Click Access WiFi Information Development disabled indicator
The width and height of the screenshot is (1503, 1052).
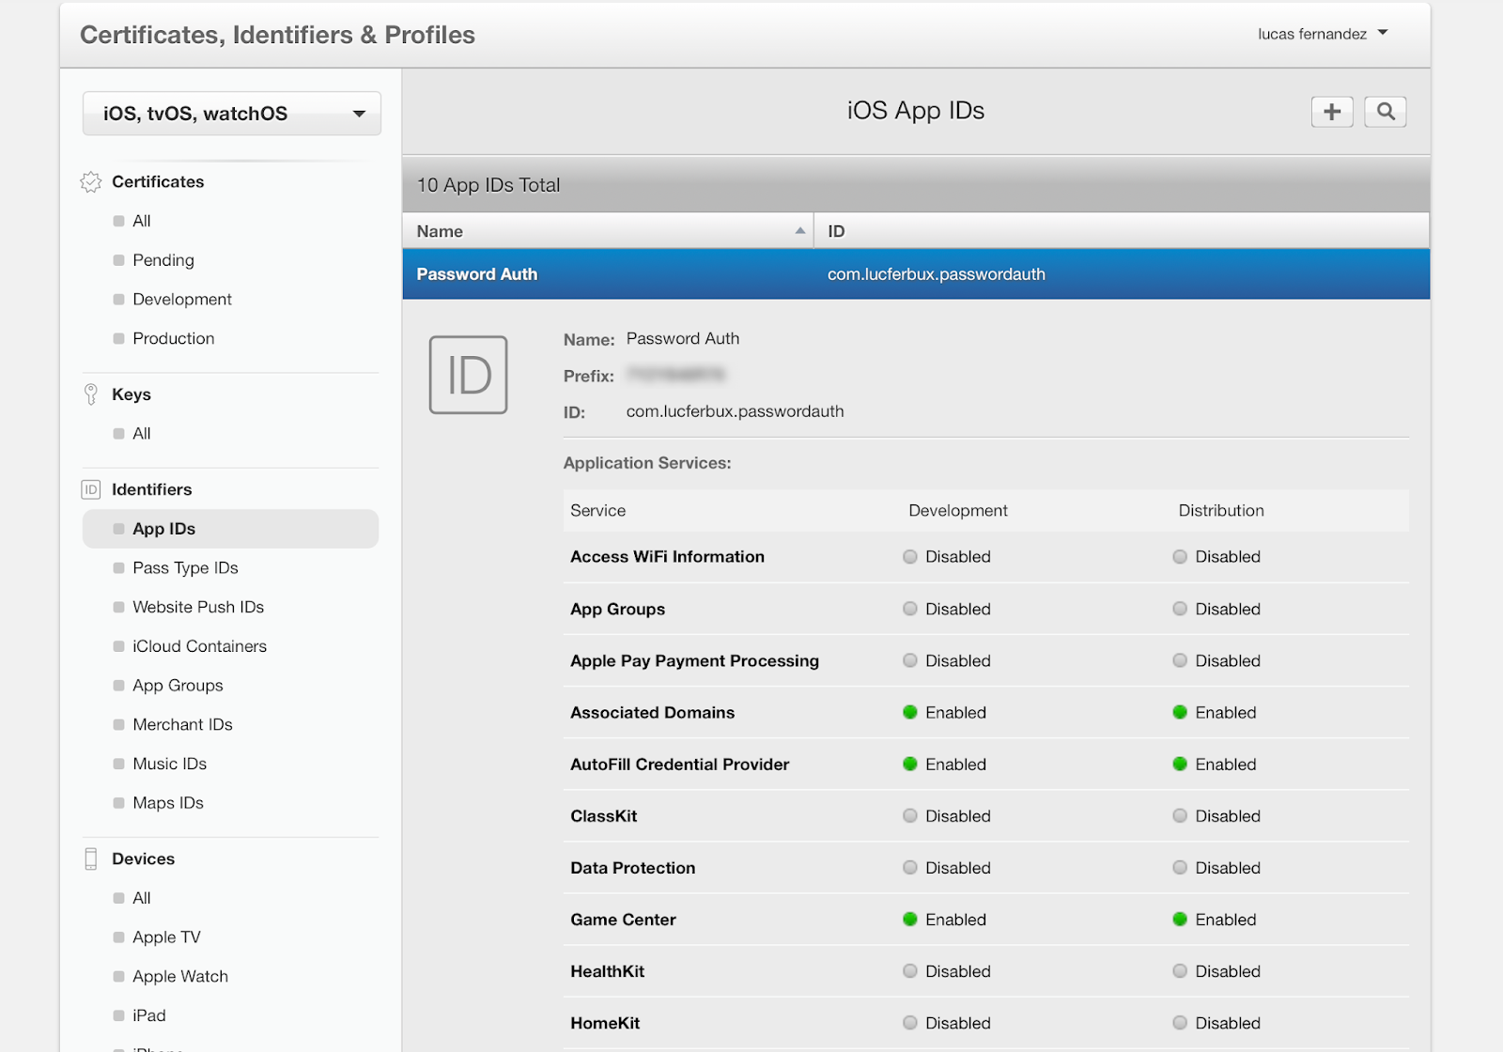coord(909,557)
